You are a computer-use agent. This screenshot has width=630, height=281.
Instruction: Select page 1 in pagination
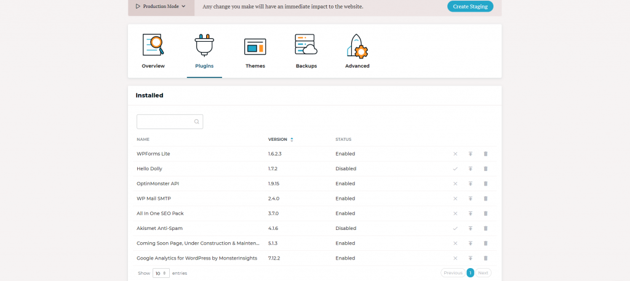click(470, 273)
